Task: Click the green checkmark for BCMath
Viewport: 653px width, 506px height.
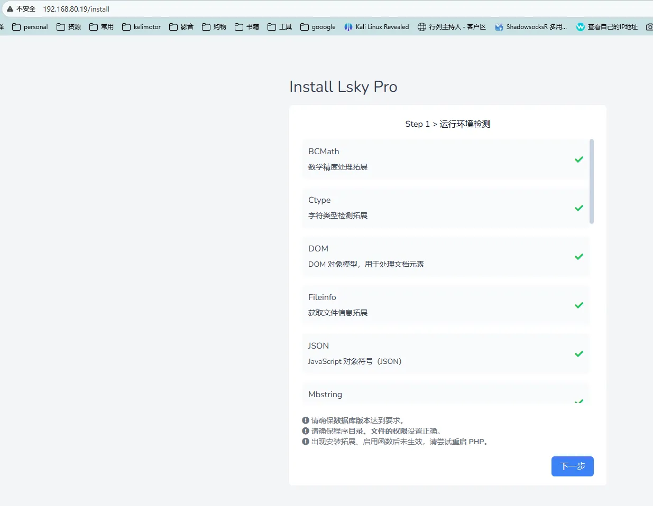Action: (x=579, y=160)
